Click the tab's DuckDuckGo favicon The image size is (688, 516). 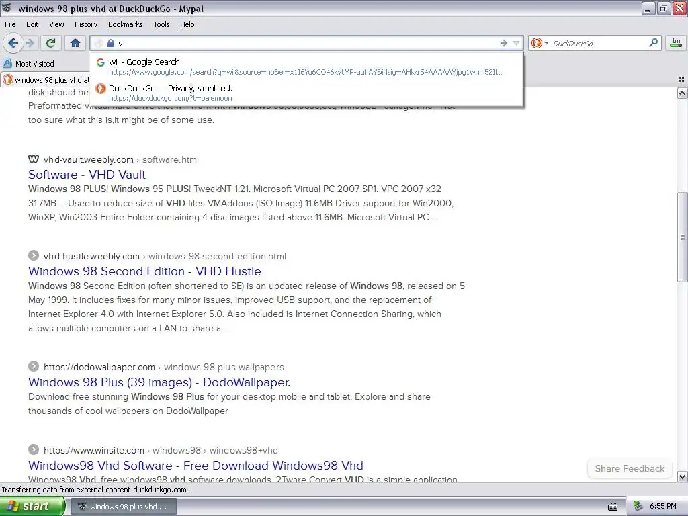pos(7,79)
